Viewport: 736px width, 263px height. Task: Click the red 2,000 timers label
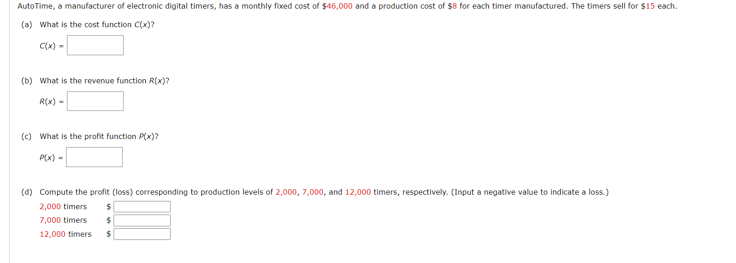pos(63,206)
